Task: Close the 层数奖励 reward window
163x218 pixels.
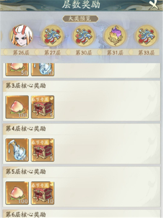Action: coord(154,5)
